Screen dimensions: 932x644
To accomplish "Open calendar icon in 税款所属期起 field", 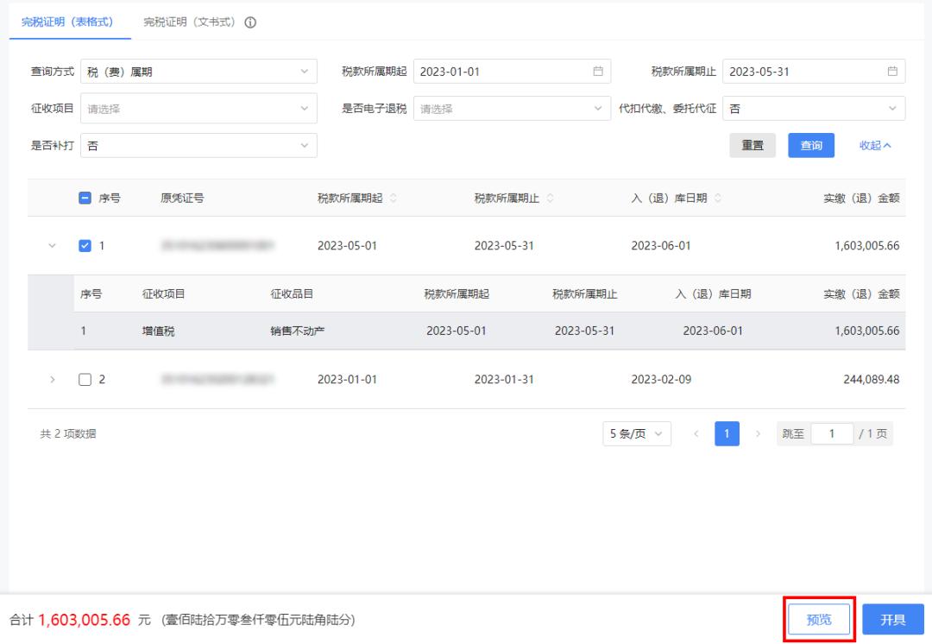I will (x=597, y=72).
